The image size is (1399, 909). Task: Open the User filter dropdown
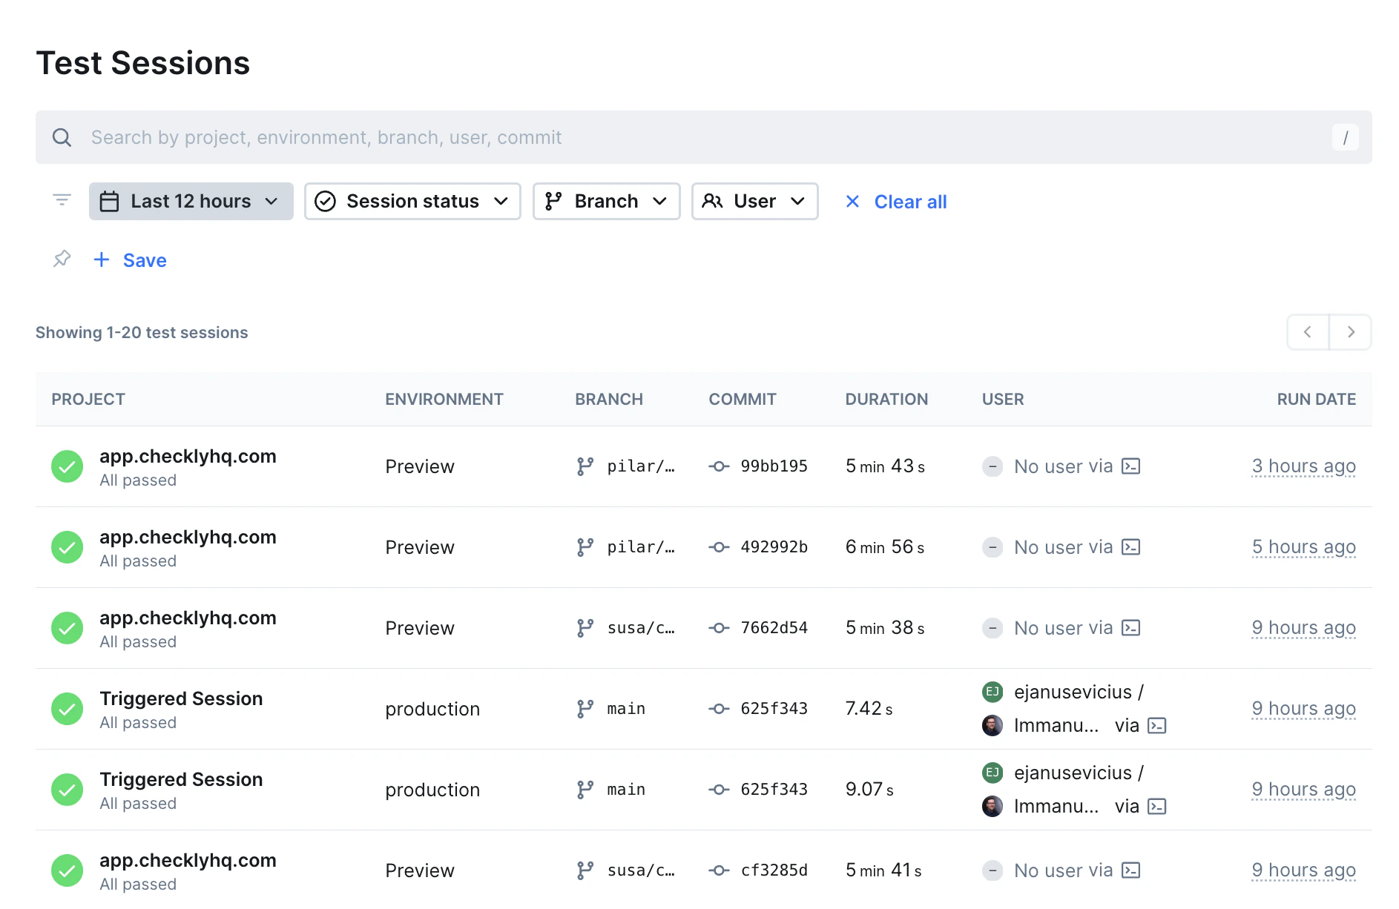tap(754, 201)
